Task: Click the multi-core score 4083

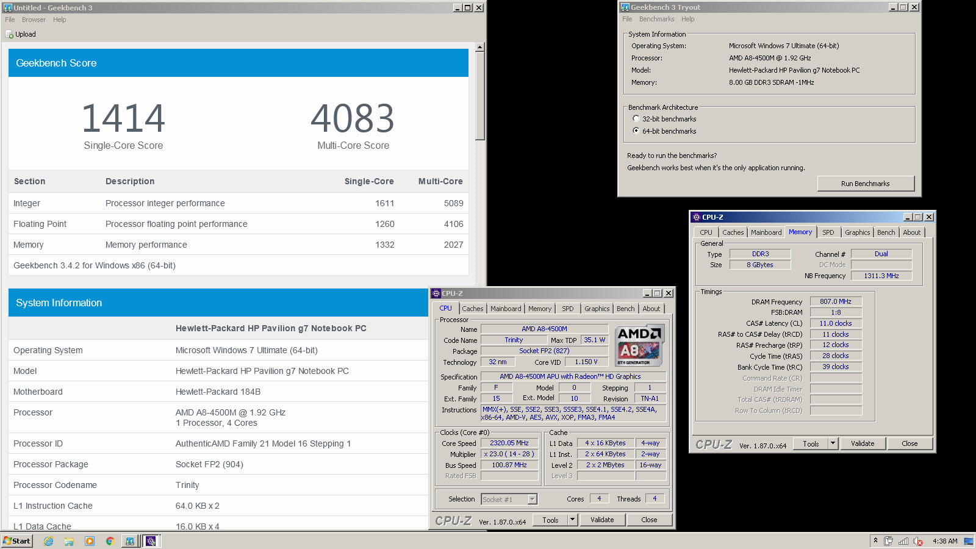Action: click(x=353, y=118)
